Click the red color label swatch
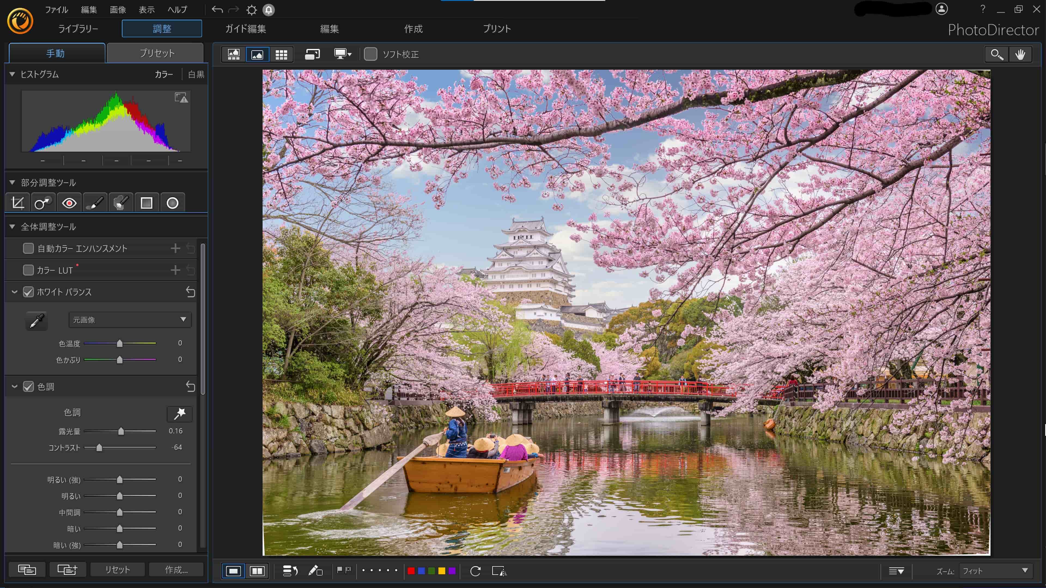1046x588 pixels. (x=411, y=571)
